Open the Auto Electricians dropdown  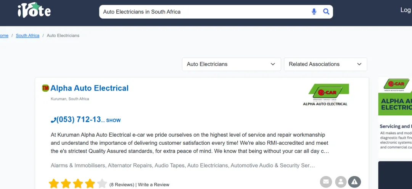pos(231,64)
